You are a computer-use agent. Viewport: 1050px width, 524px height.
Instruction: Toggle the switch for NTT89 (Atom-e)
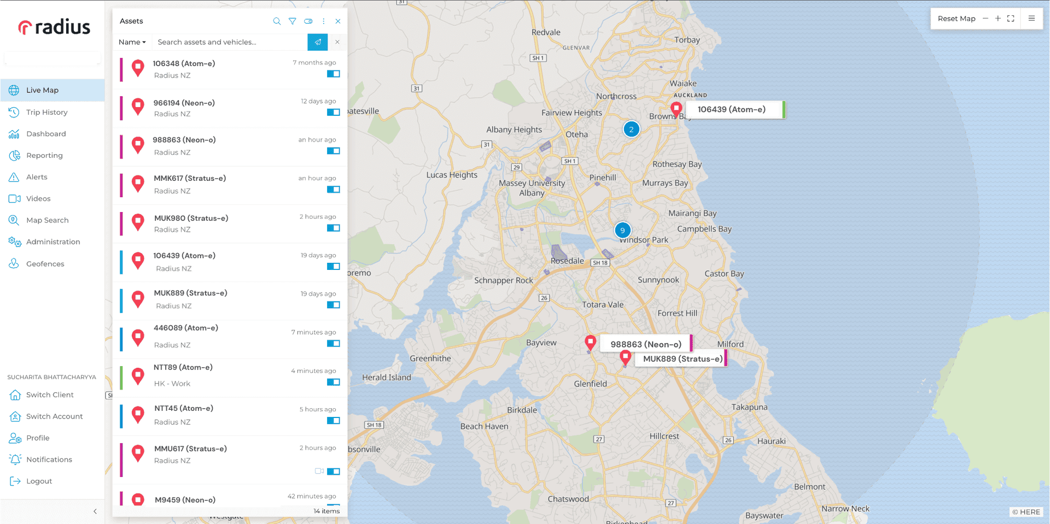pos(333,382)
